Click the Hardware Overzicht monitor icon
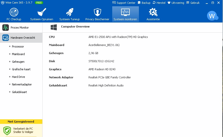This screenshot has height=137, width=223. (x=6, y=38)
